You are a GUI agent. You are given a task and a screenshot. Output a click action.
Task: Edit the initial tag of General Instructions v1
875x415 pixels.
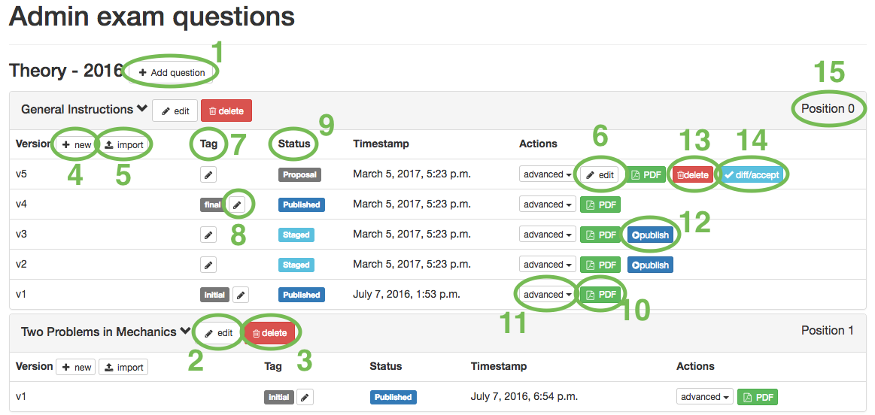pyautogui.click(x=241, y=295)
